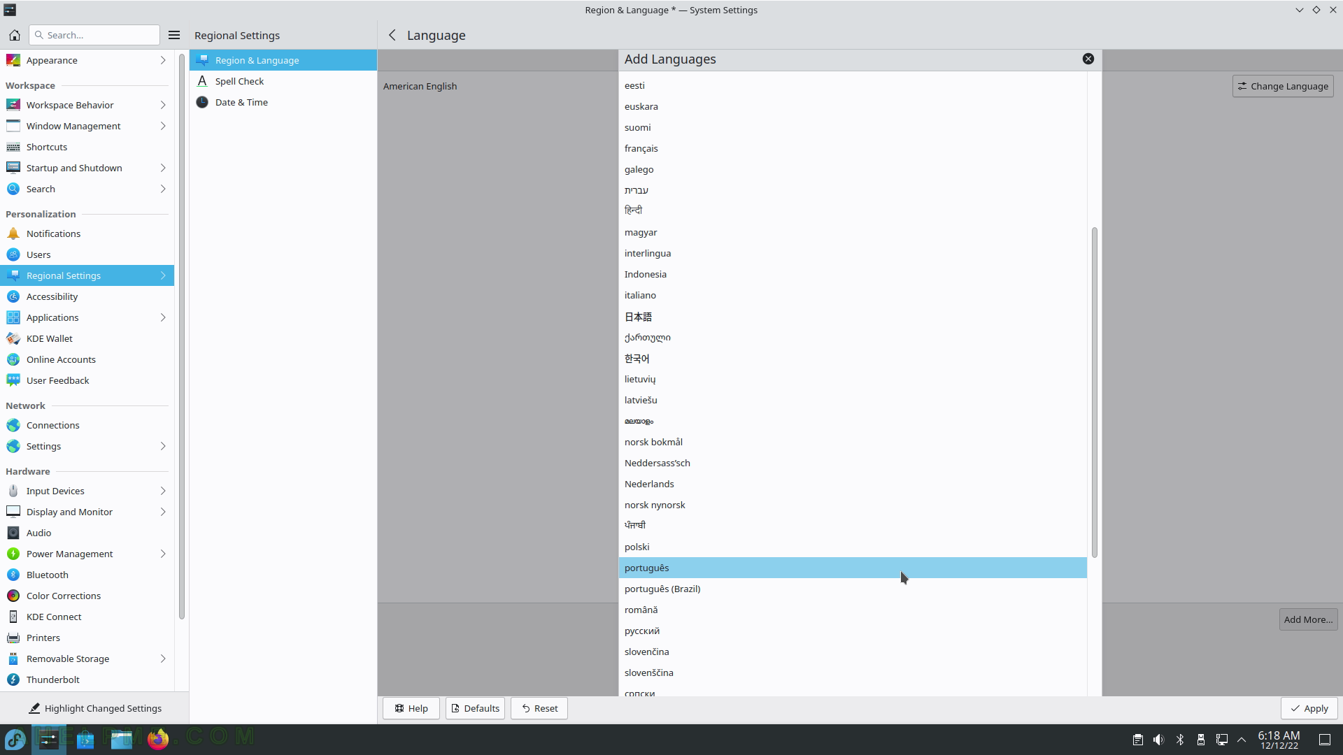Click the Online Accounts icon
This screenshot has width=1343, height=755.
(x=13, y=359)
